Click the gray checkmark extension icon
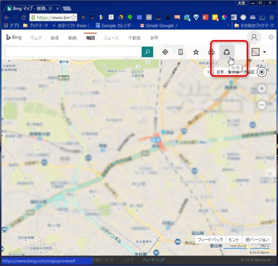 click(x=149, y=17)
